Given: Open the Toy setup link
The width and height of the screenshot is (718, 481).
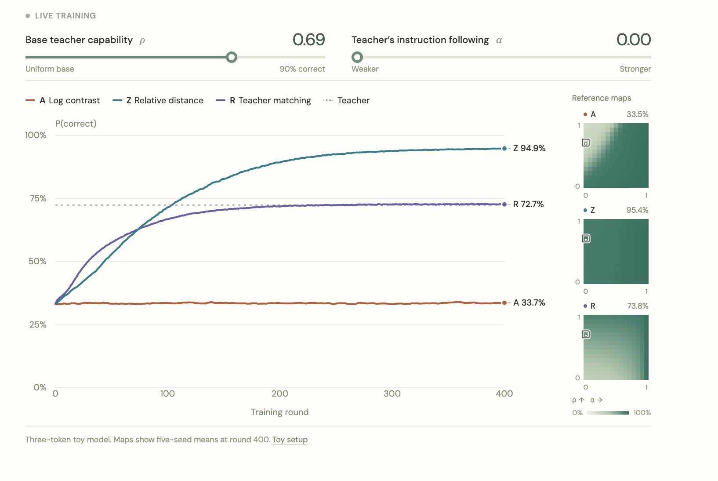Looking at the screenshot, I should click(290, 440).
